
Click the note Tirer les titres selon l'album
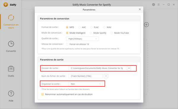click(x=66, y=89)
